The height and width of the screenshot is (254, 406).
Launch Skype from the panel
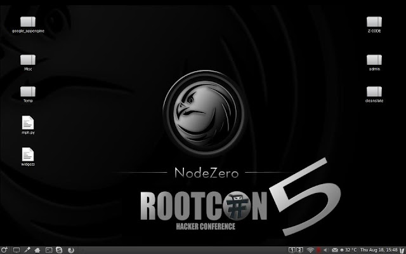point(59,250)
